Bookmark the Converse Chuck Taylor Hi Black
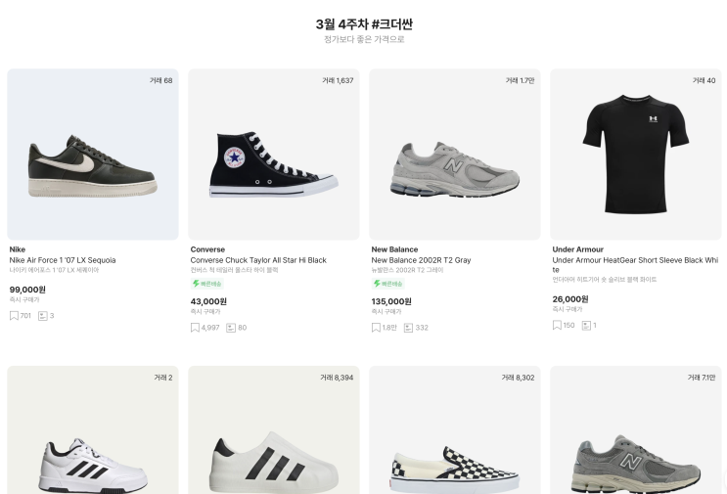The width and height of the screenshot is (727, 494). [196, 327]
